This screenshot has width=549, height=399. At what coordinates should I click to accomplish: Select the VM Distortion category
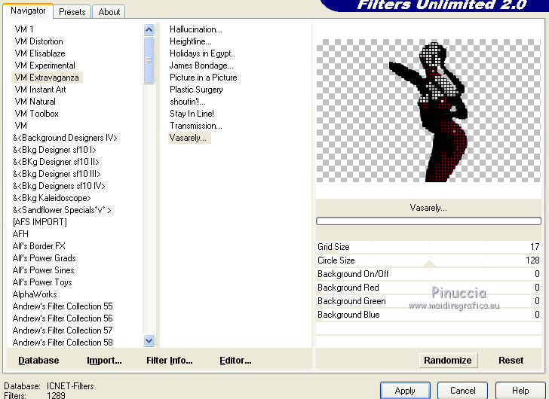39,41
